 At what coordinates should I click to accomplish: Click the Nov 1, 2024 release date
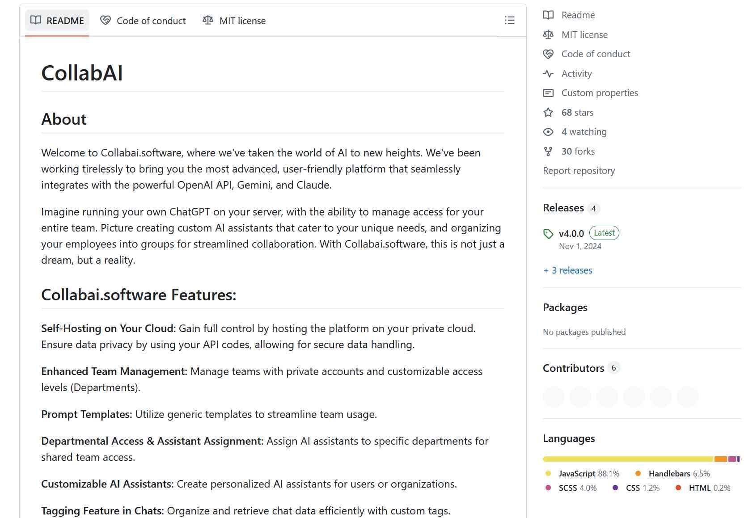pos(580,246)
